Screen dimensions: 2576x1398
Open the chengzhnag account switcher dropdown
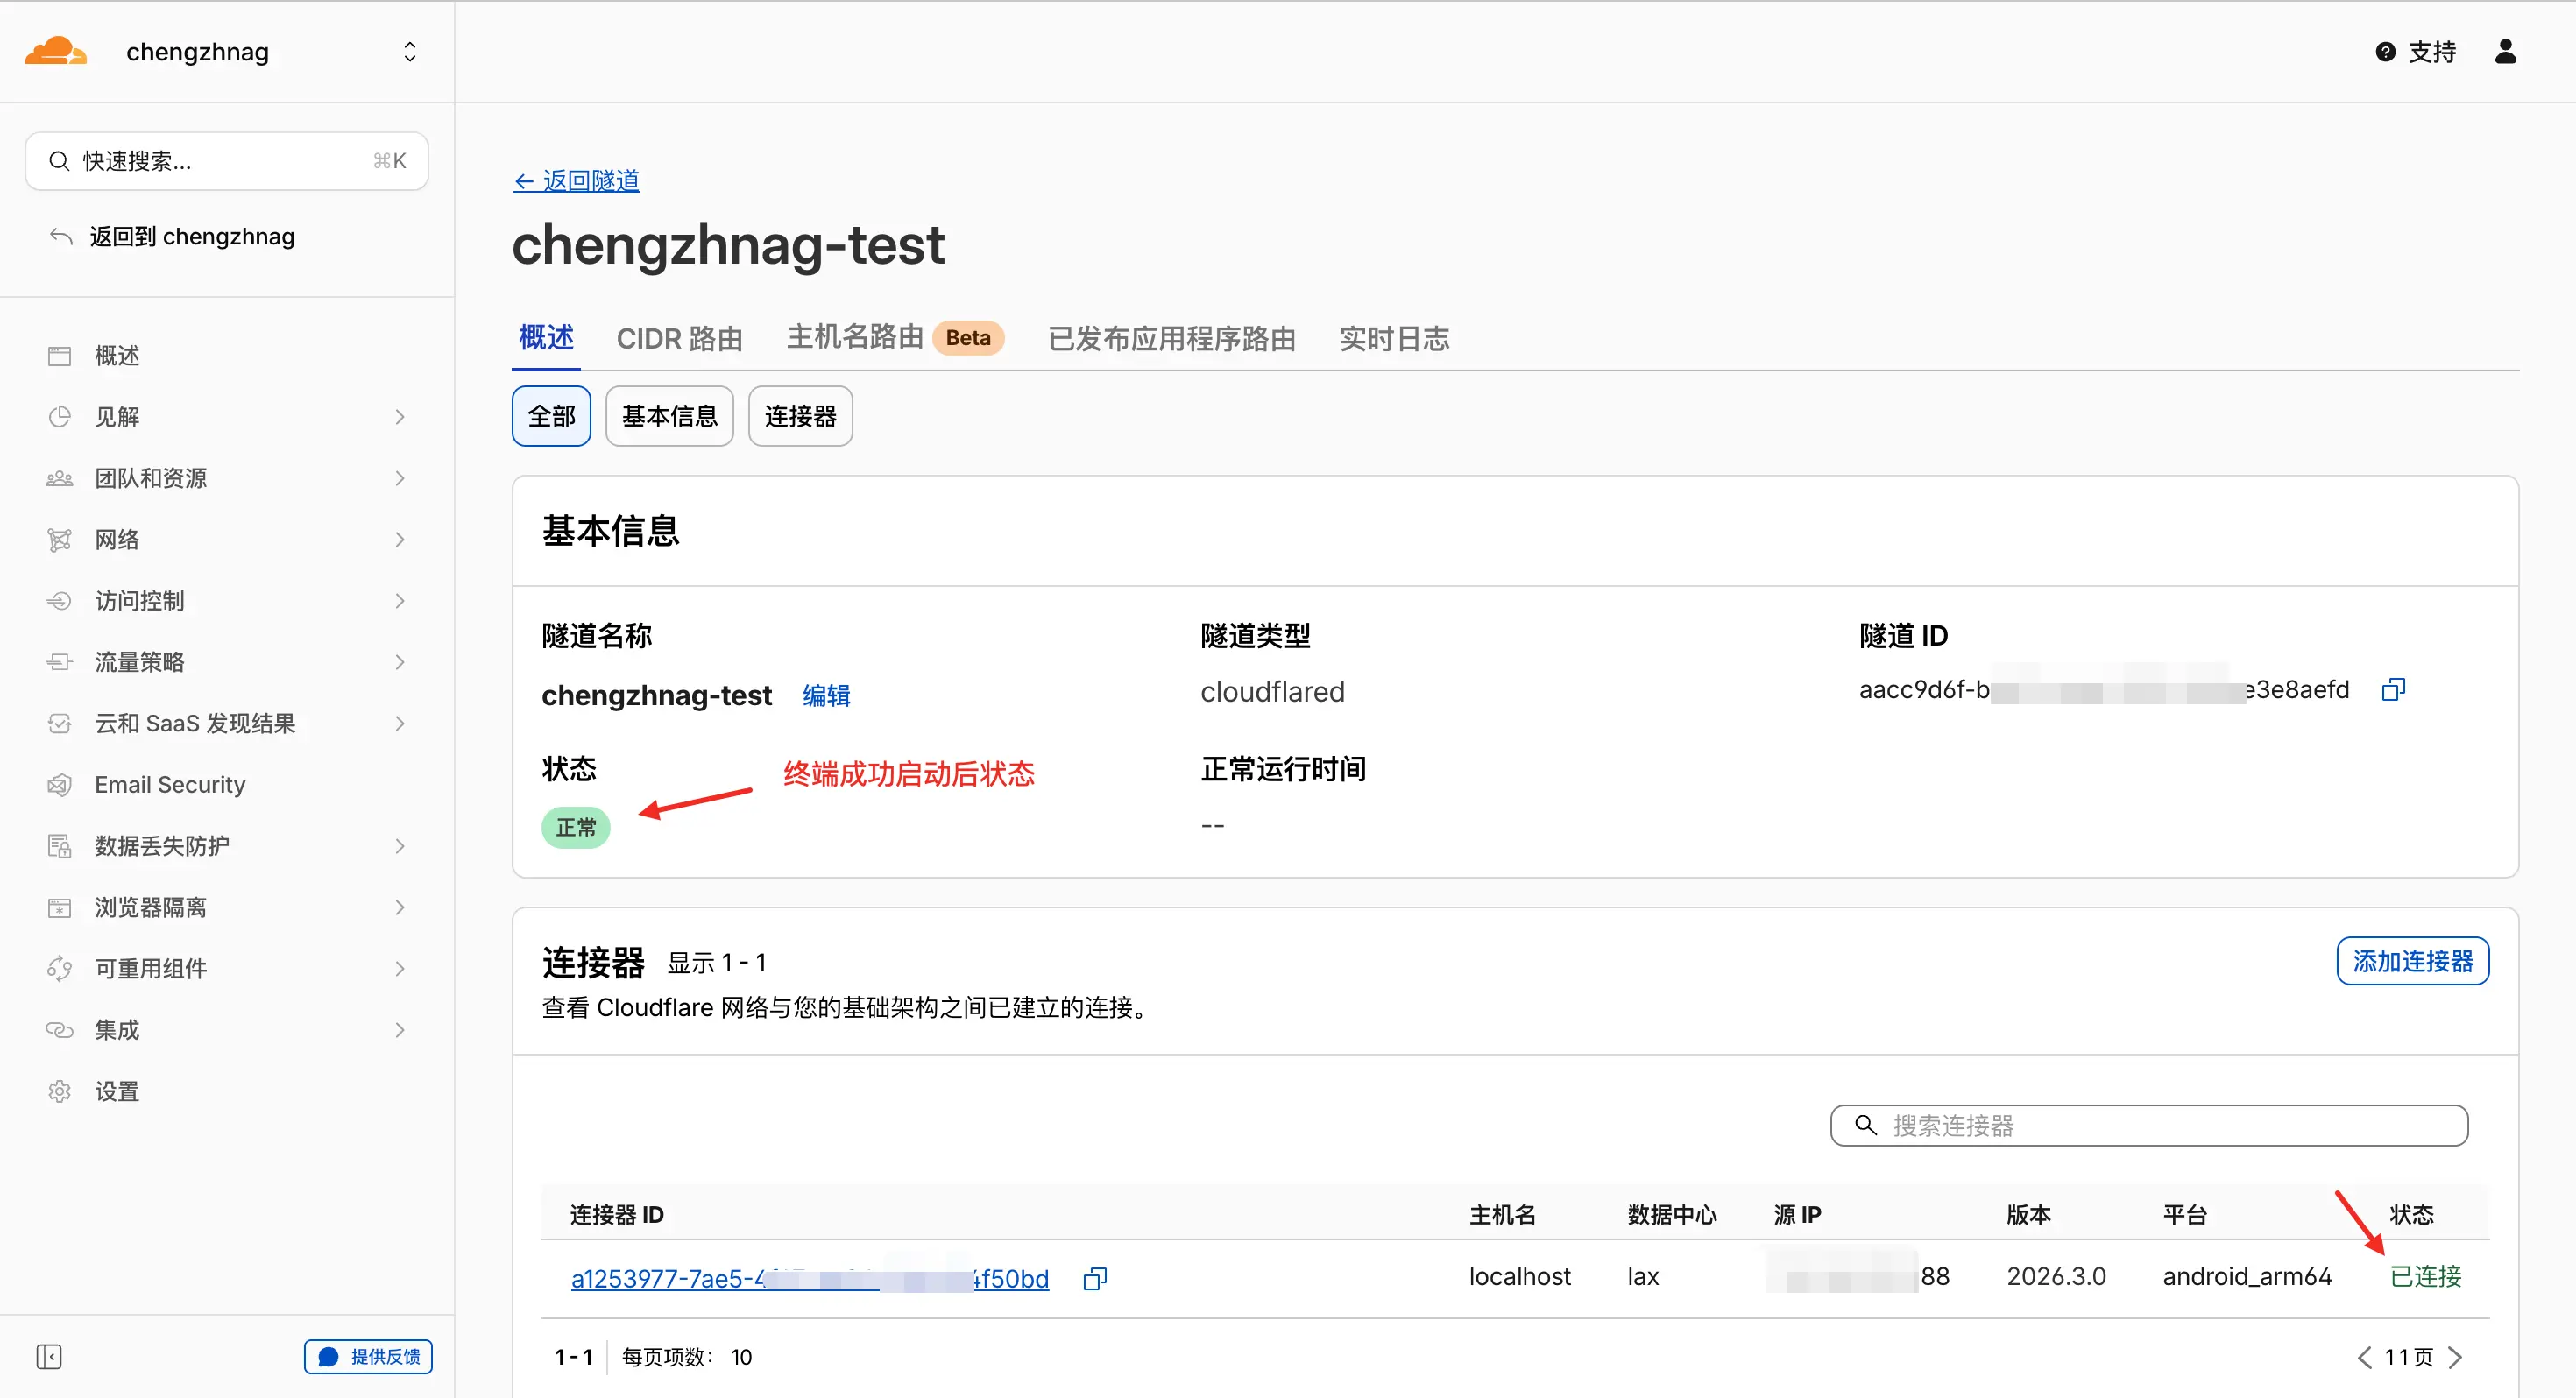409,52
